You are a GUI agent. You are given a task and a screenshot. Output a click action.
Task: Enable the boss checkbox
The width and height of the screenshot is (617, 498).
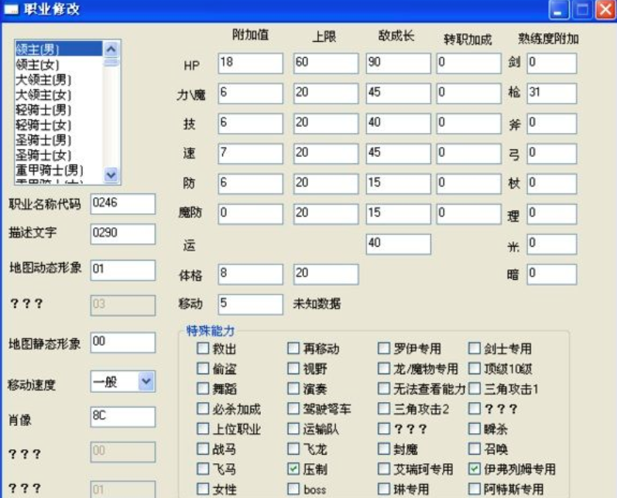pos(293,489)
